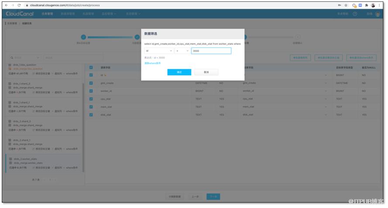The width and height of the screenshot is (388, 208).
Task: Reload the page with the refresh icon
Action: tap(19, 5)
